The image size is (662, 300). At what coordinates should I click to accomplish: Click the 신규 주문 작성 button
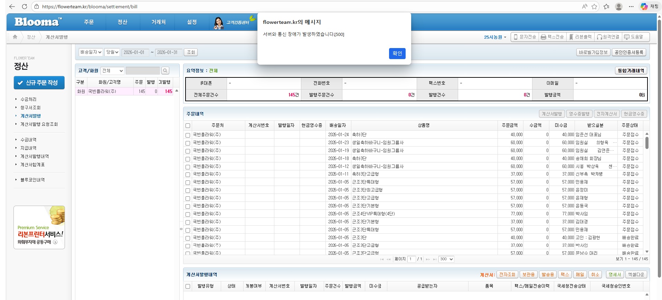[39, 83]
